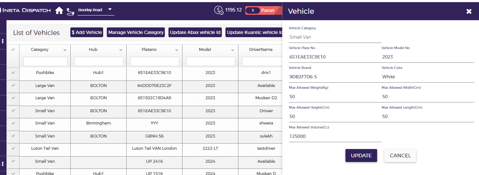479x175 pixels.
Task: Expand the Plateno column menu
Action: click(177, 50)
